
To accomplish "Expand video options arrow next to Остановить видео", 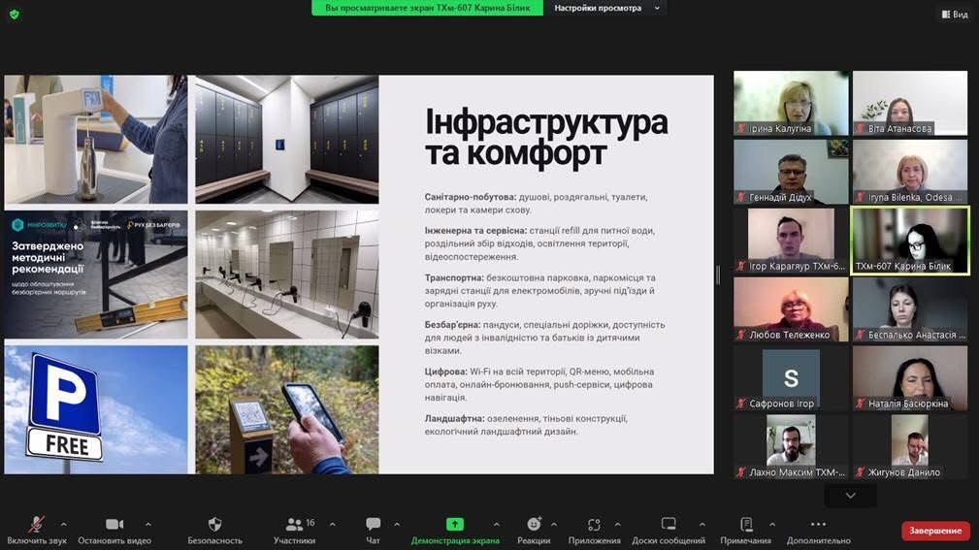I will pos(147,524).
